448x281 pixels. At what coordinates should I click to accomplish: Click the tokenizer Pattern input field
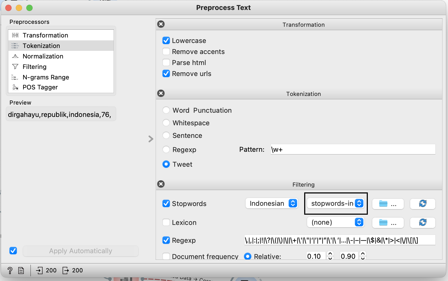353,149
